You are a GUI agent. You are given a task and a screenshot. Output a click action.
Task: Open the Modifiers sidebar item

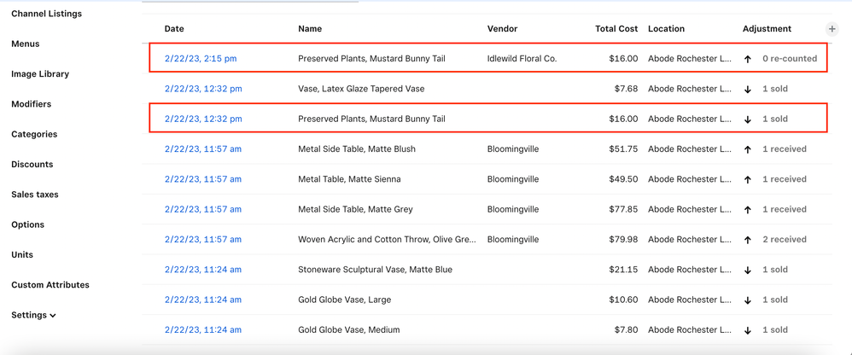(x=31, y=104)
